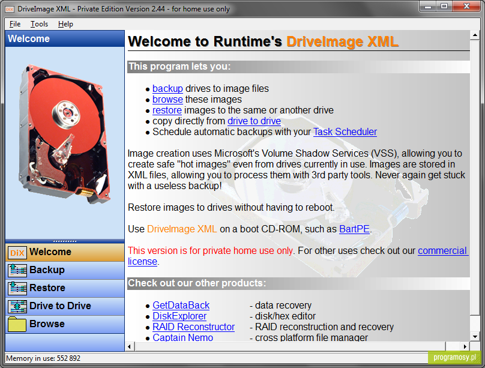The image size is (485, 368).
Task: Open the commercial license link
Action: pos(443,250)
